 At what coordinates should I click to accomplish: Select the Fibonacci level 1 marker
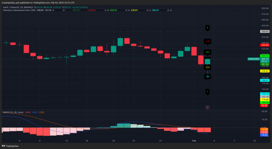pos(208,92)
